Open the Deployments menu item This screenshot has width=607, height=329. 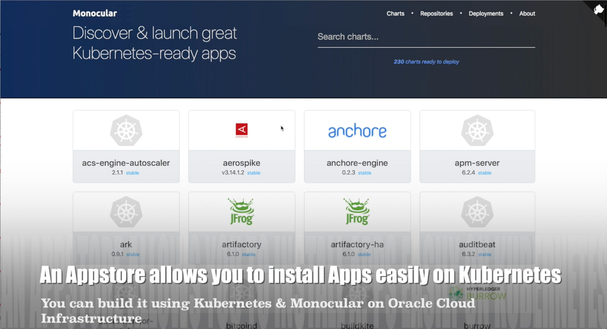coord(486,13)
